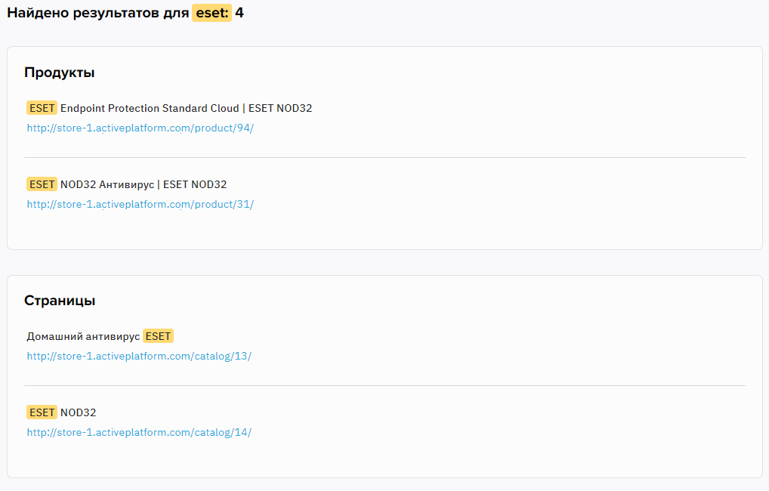Click the ESET NOD32 Антивирус result title

click(127, 184)
